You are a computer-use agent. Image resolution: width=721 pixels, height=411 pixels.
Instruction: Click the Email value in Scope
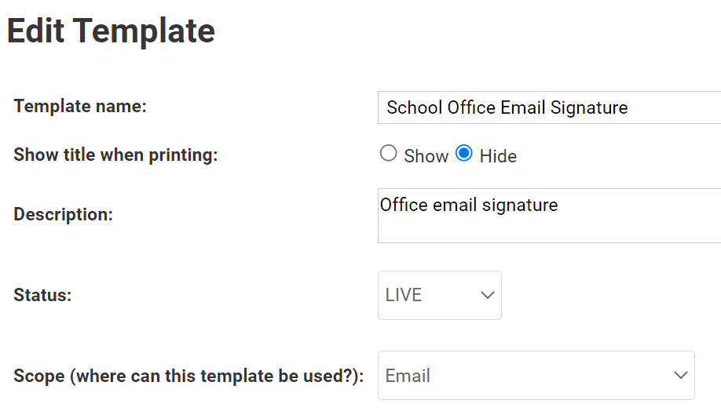(408, 376)
